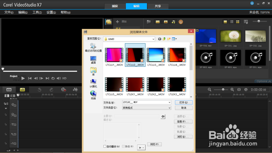Image resolution: width=272 pixels, height=153 pixels.
Task: Click the timeline redo arrow
Action: point(51,90)
